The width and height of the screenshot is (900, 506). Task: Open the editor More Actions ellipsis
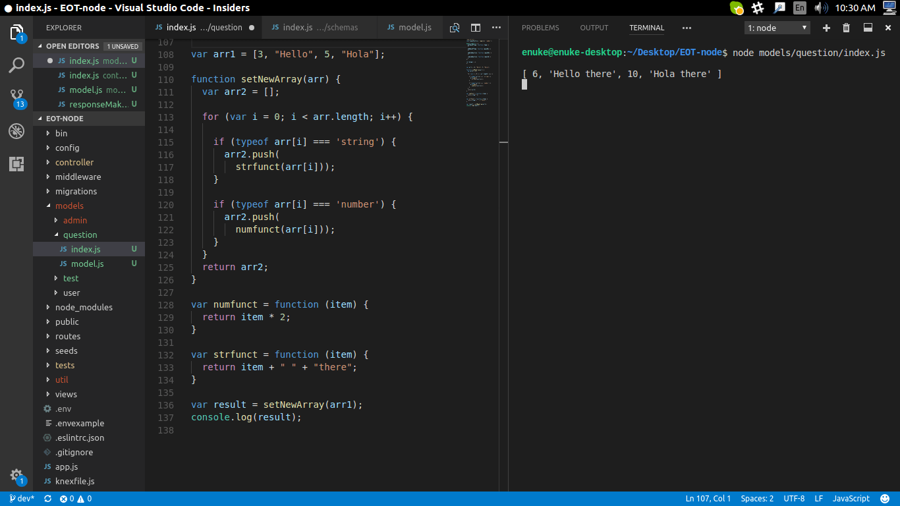tap(497, 28)
